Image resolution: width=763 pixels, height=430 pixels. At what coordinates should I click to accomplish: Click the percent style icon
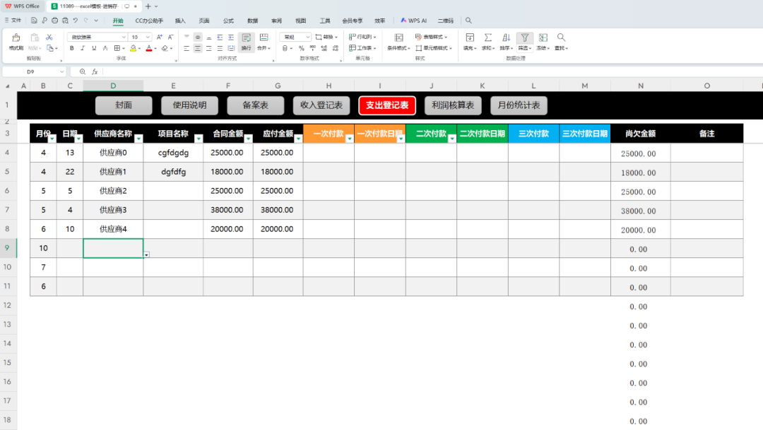[x=301, y=48]
